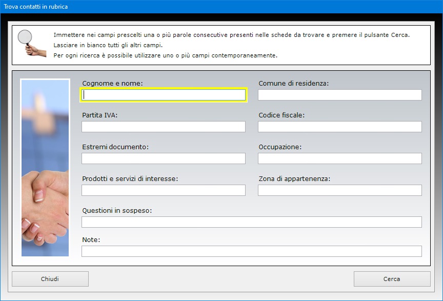Click the handshake image on the left
This screenshot has width=443, height=301.
pos(45,168)
